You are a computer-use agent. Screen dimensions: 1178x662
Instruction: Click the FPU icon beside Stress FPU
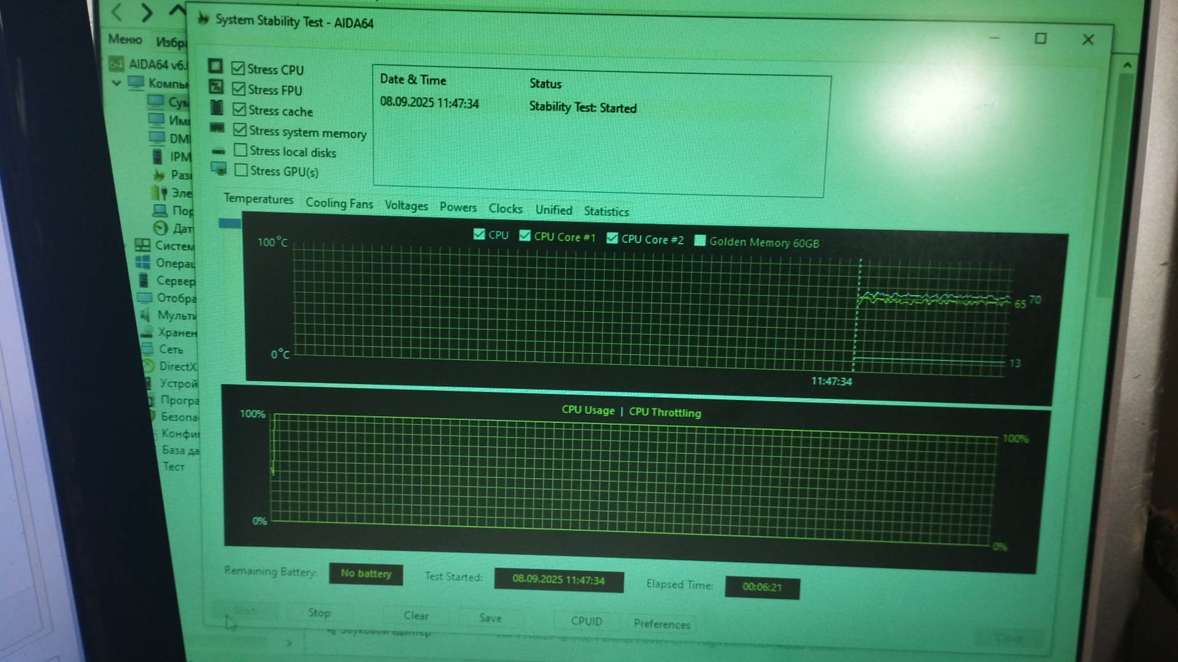point(216,86)
